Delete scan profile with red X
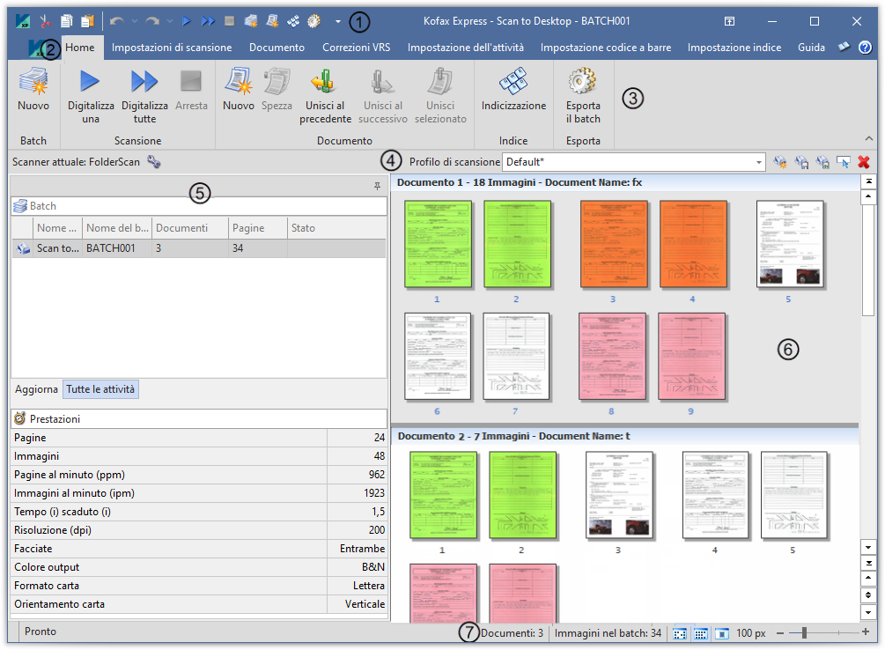This screenshot has width=885, height=650. [x=864, y=162]
